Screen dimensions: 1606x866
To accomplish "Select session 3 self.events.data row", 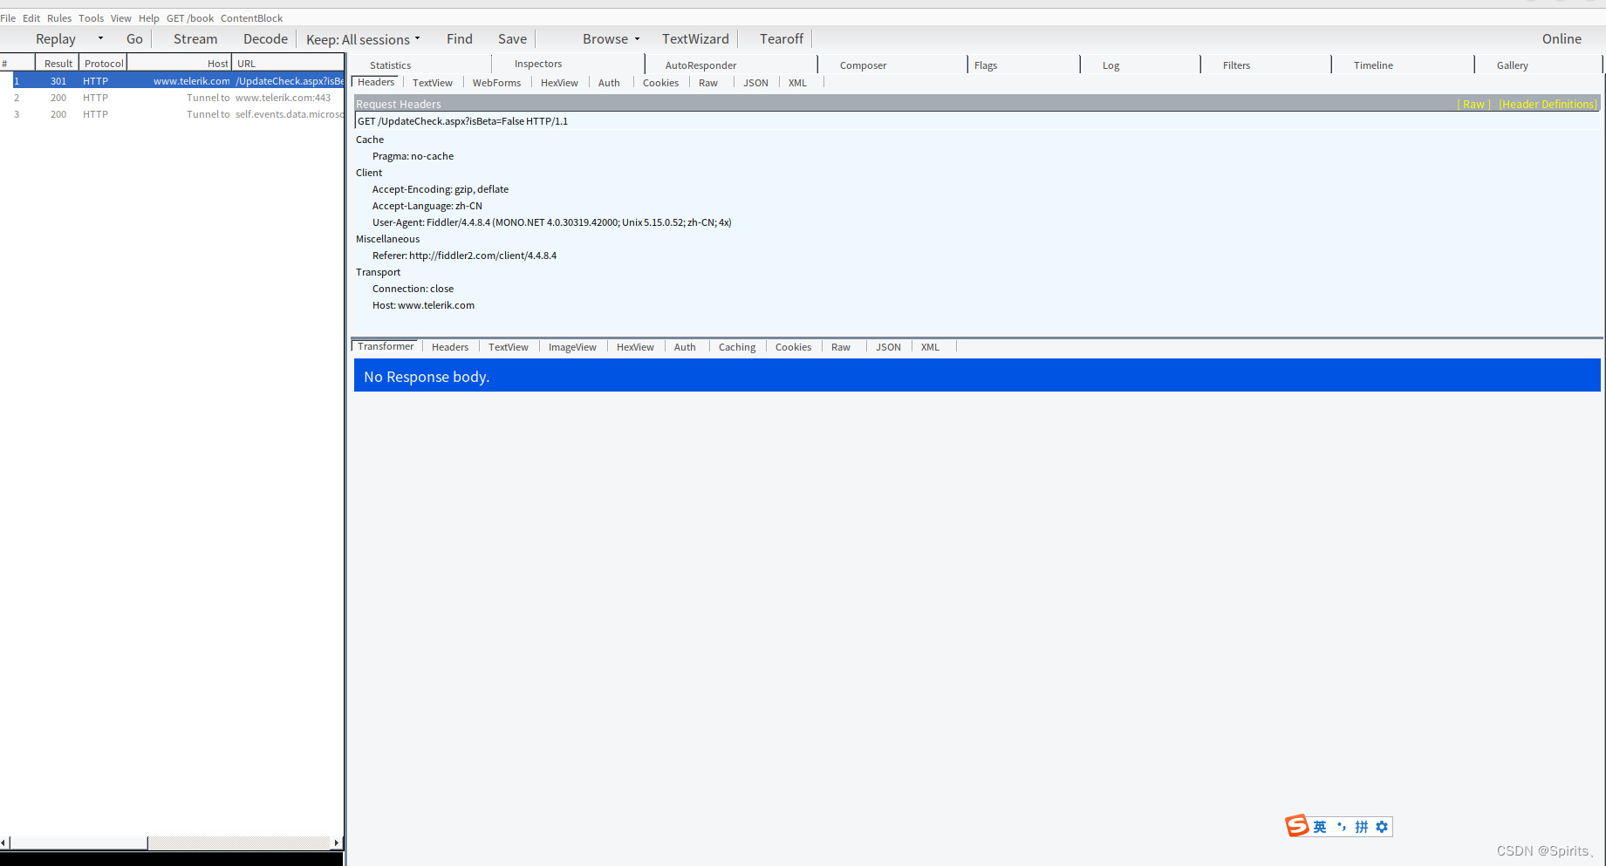I will [x=178, y=114].
